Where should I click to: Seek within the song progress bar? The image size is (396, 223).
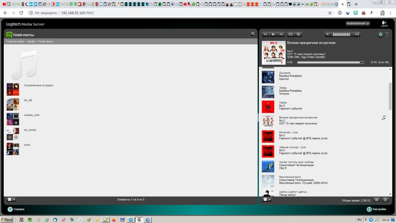331,62
